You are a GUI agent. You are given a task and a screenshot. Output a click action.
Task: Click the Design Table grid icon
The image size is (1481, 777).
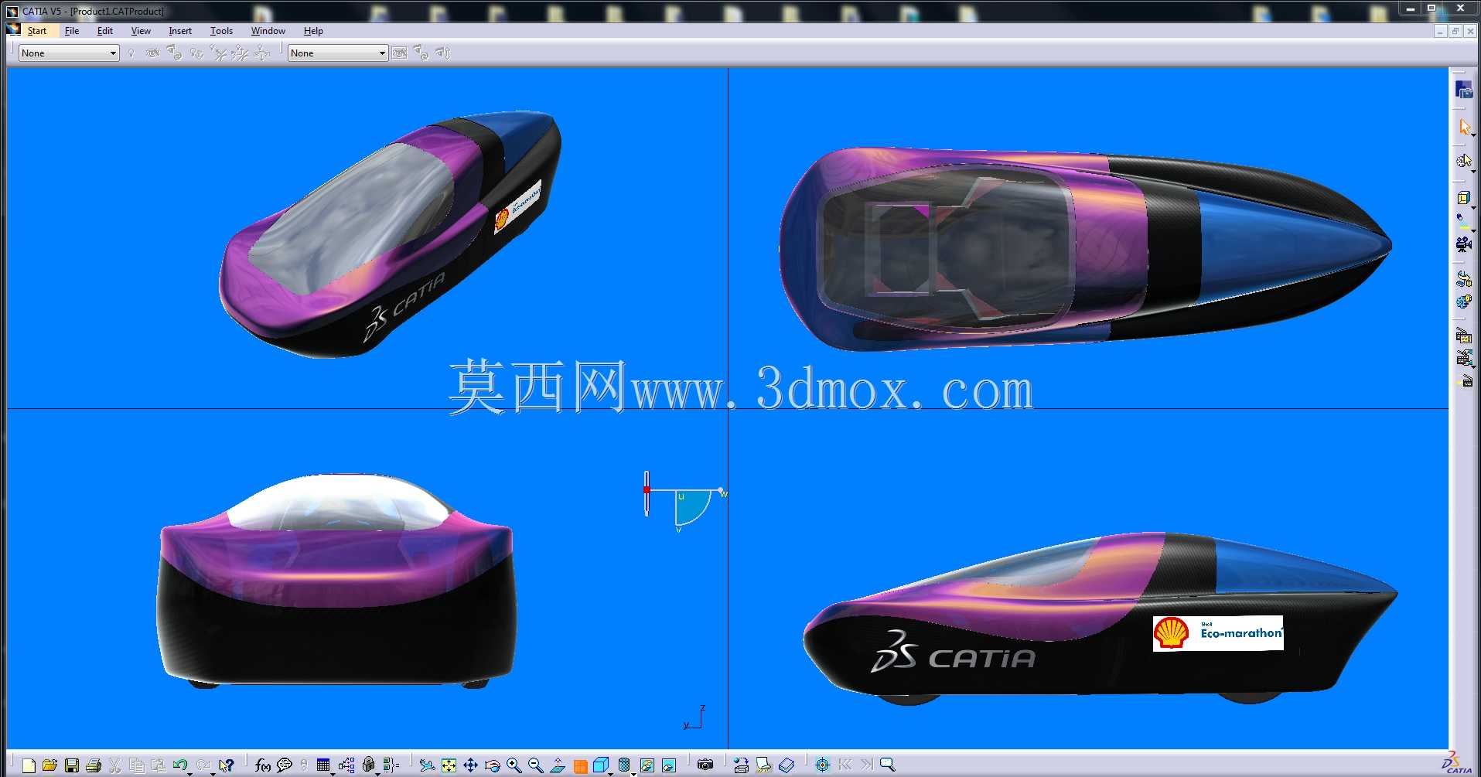pos(323,765)
